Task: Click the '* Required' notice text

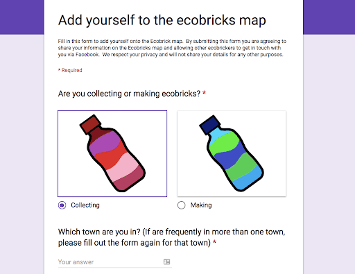Action: point(70,70)
